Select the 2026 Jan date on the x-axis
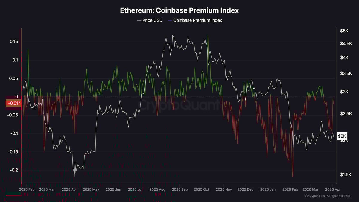 pos(268,189)
